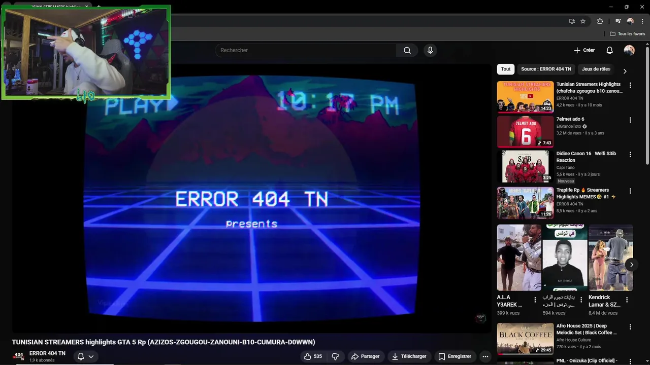This screenshot has width=650, height=365.
Task: Open options menu for Afro House 2025 video
Action: click(630, 327)
